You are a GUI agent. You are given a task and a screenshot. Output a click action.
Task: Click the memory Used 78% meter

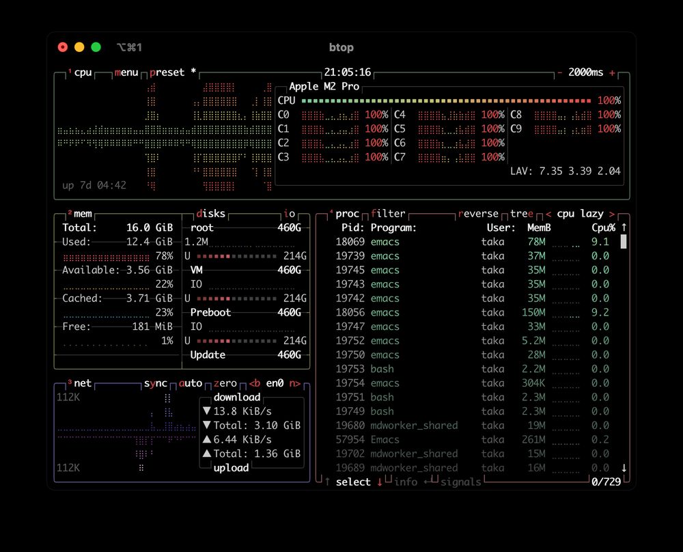pyautogui.click(x=106, y=256)
